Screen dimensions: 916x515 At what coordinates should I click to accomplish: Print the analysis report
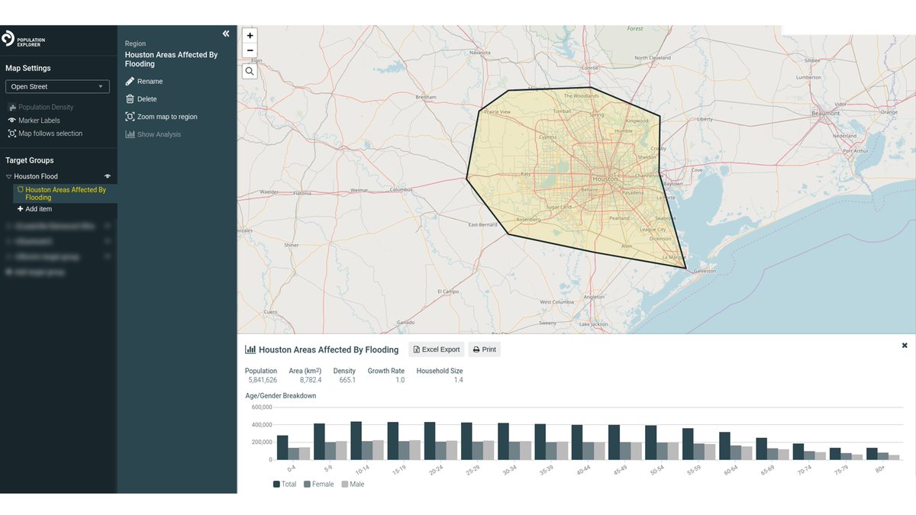[x=485, y=349]
